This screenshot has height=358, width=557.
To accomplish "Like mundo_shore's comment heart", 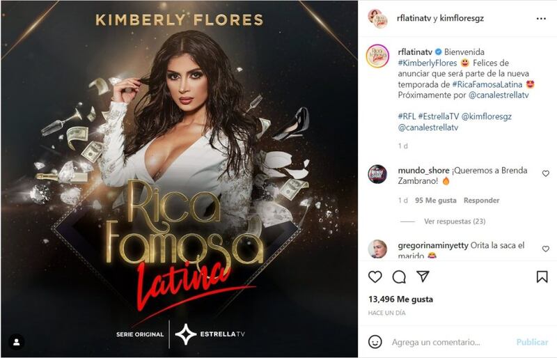I will point(546,173).
